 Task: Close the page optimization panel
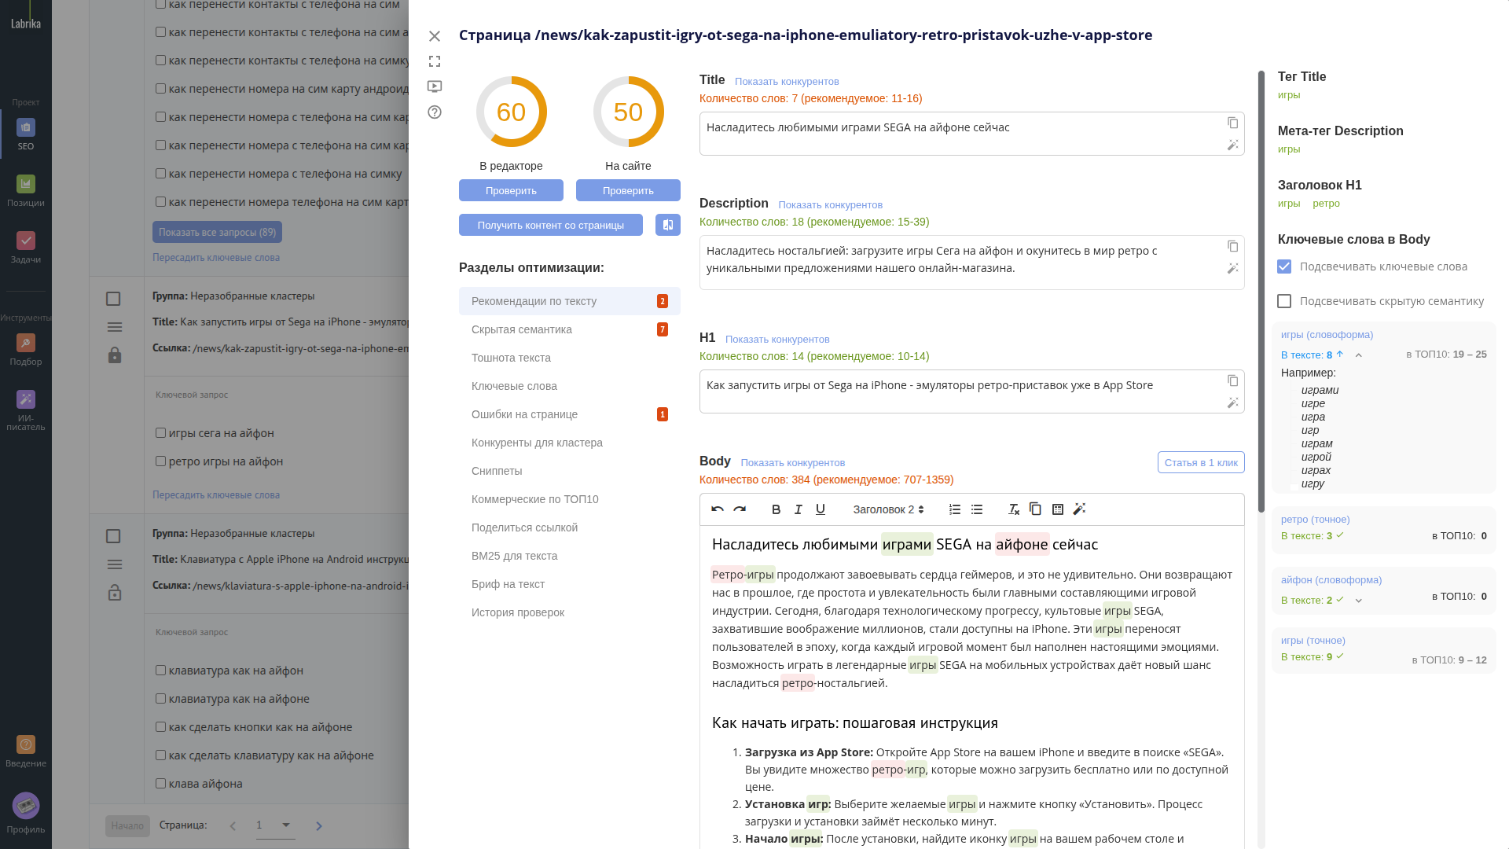(435, 36)
